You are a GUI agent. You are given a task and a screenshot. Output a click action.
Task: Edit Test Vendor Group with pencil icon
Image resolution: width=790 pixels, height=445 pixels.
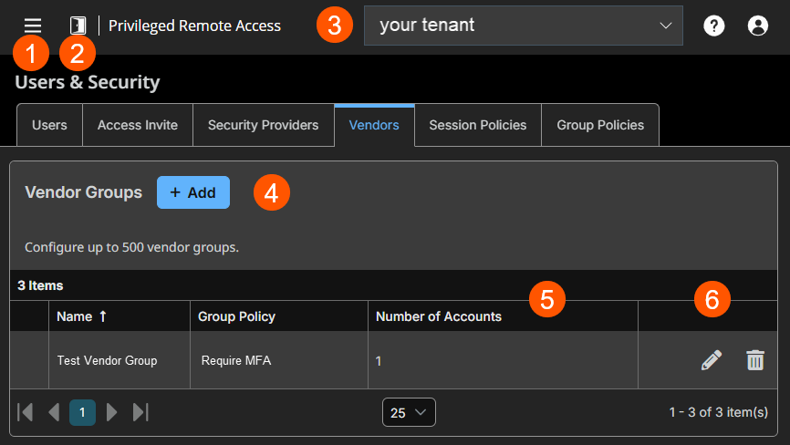click(x=712, y=360)
